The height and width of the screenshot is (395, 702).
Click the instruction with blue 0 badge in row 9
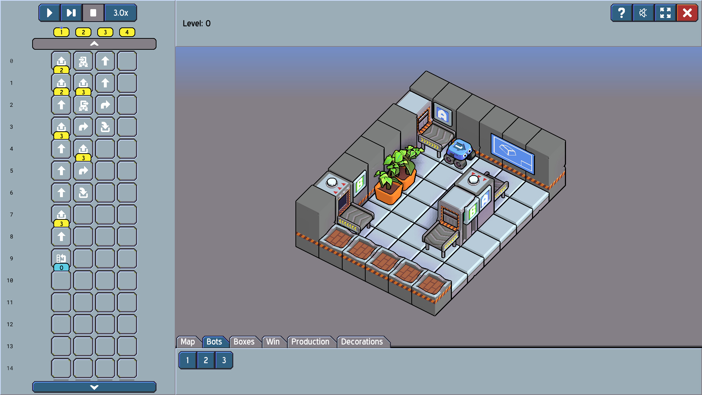pyautogui.click(x=61, y=259)
